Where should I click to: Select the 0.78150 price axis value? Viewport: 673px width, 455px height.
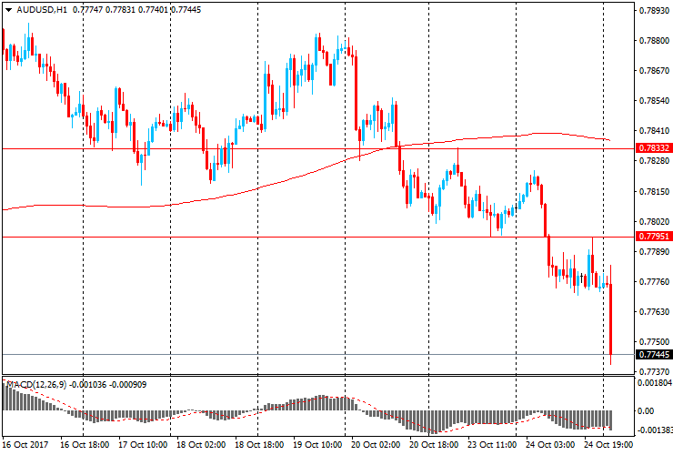(x=654, y=192)
